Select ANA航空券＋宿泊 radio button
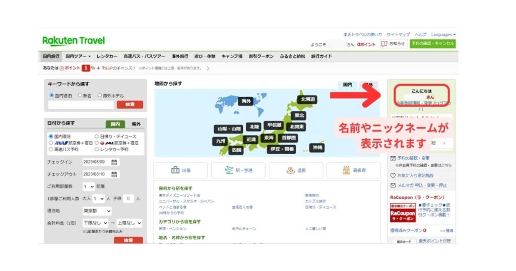The height and width of the screenshot is (271, 516). click(51, 143)
